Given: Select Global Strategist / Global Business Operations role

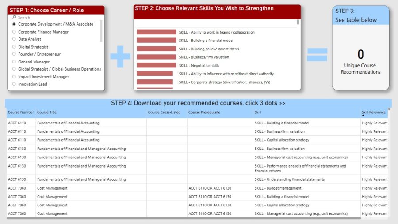Looking at the screenshot, I should point(57,69).
